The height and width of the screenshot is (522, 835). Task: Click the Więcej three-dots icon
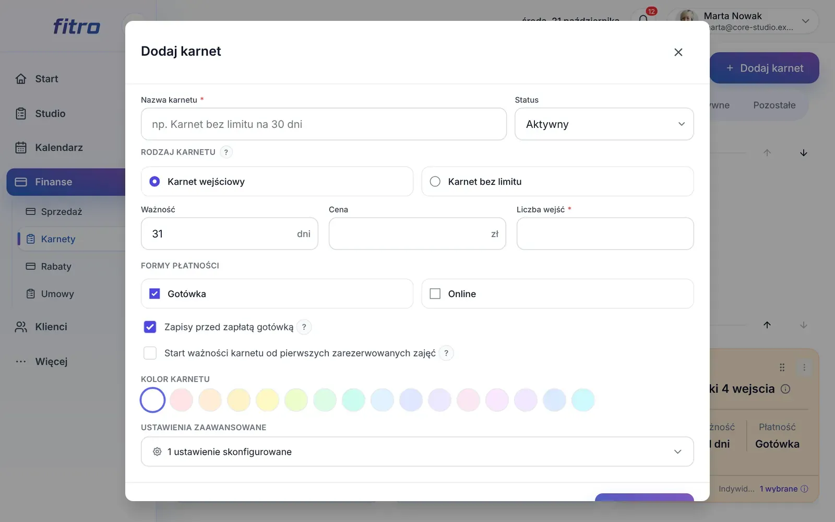21,361
